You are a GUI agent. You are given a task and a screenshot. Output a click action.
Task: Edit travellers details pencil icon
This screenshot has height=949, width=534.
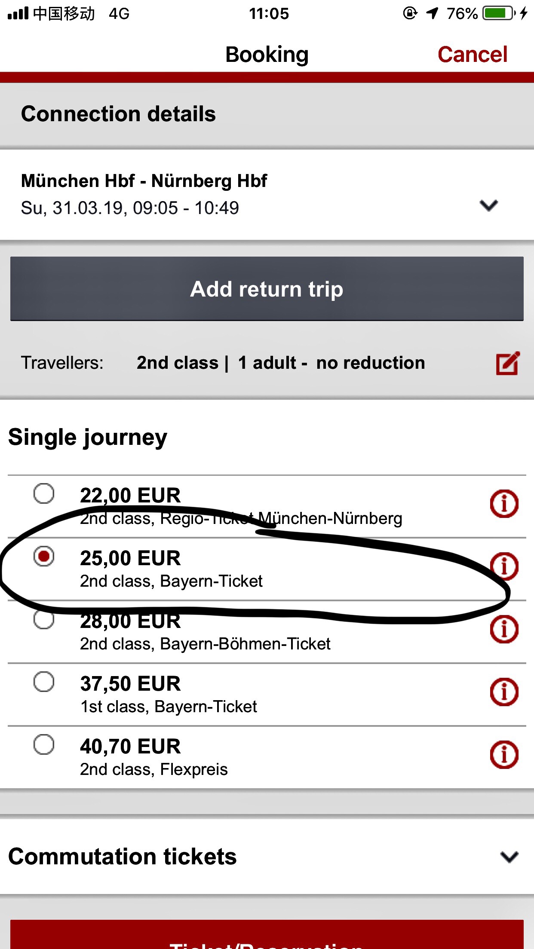[508, 363]
